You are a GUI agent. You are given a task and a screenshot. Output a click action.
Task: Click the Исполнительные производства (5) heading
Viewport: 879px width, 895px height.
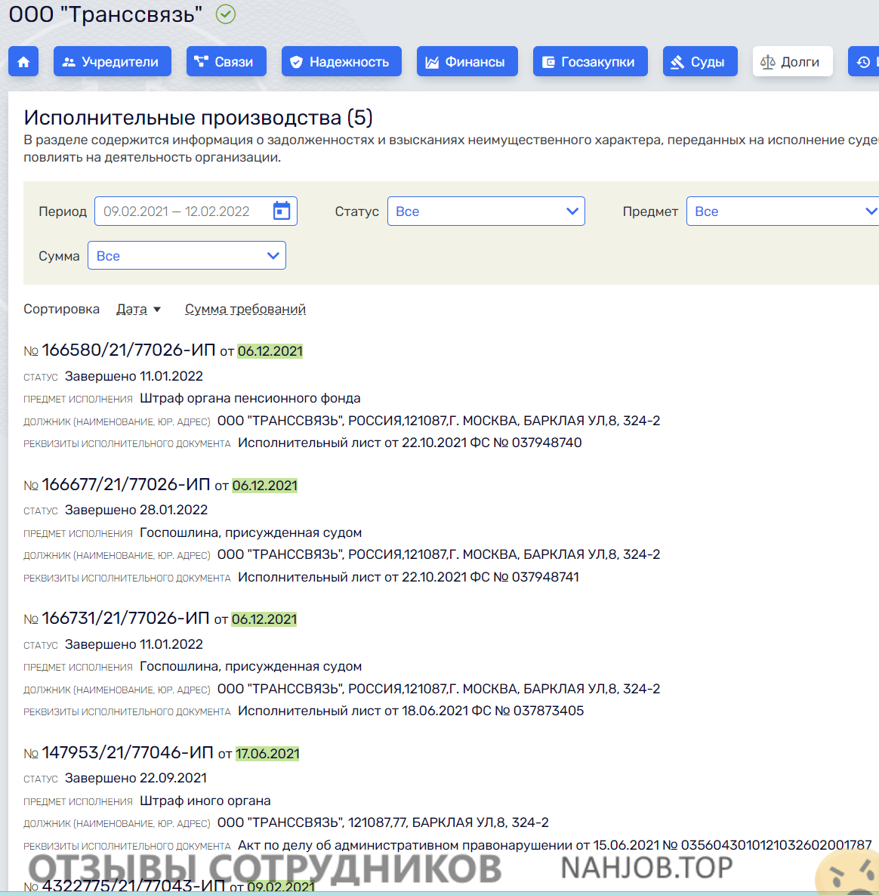pyautogui.click(x=198, y=118)
